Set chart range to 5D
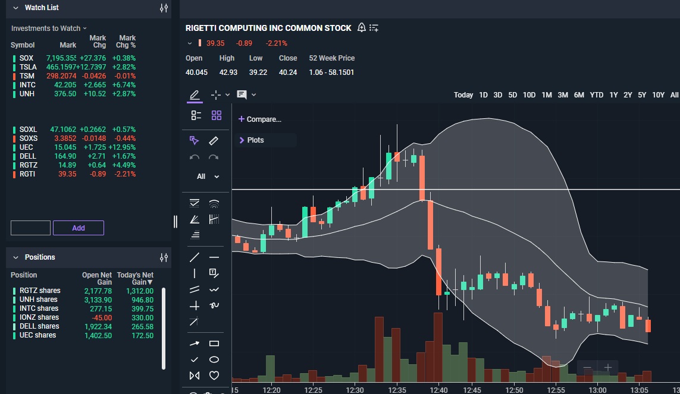680x394 pixels. [513, 95]
